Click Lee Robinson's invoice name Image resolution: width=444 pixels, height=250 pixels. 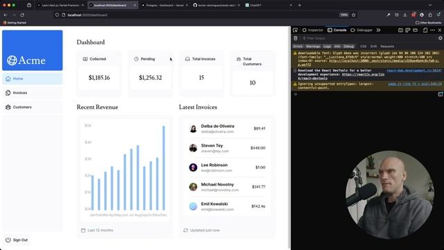pos(214,165)
